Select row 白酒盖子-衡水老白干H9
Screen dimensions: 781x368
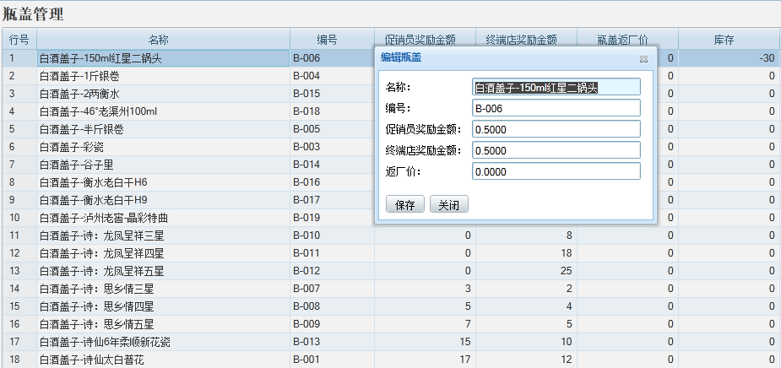tap(163, 200)
